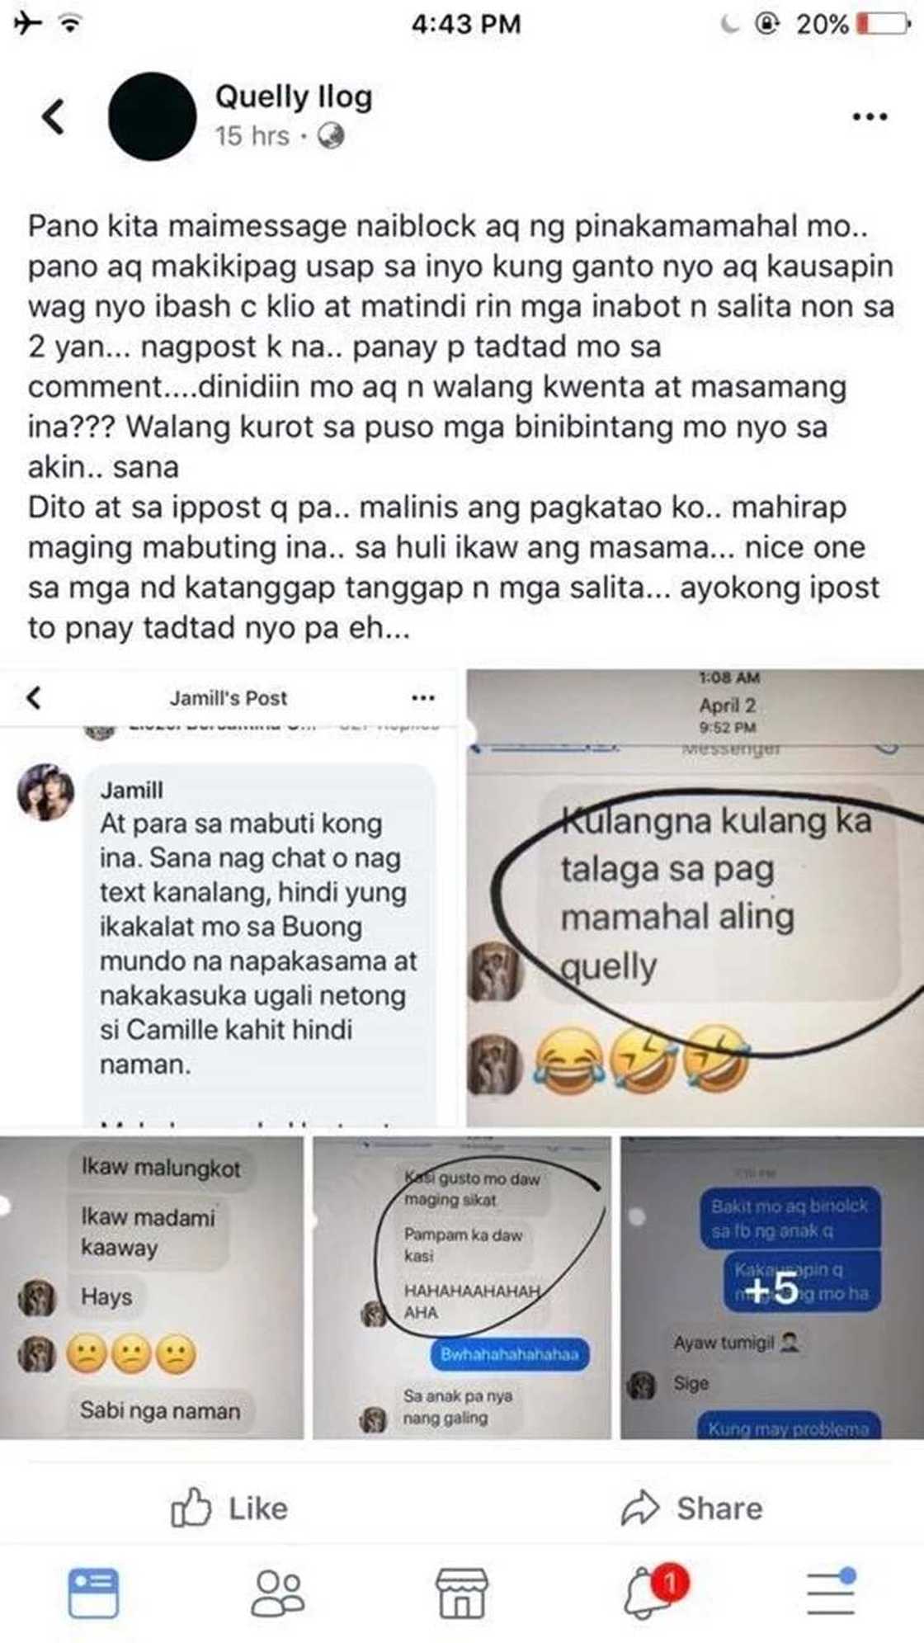The height and width of the screenshot is (1643, 924).
Task: Tap the 15 hrs post timestamp
Action: 252,135
